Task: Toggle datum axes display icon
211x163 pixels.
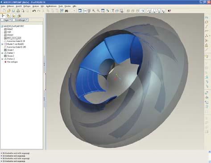Action: [x=153, y=11]
